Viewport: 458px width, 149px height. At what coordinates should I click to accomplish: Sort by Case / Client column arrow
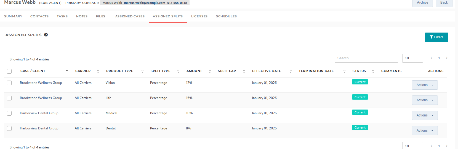click(x=67, y=71)
